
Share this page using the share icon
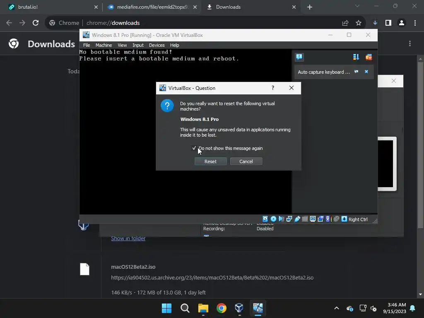pyautogui.click(x=345, y=23)
